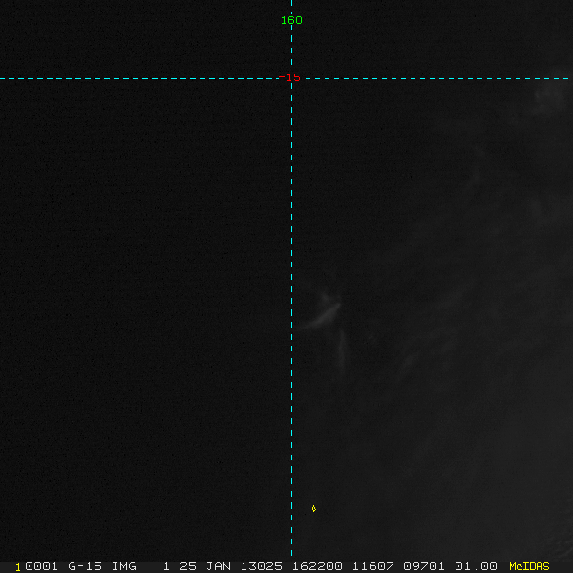Click the G-15 satellite identifier
Viewport: 573px width, 573px height.
click(84, 566)
